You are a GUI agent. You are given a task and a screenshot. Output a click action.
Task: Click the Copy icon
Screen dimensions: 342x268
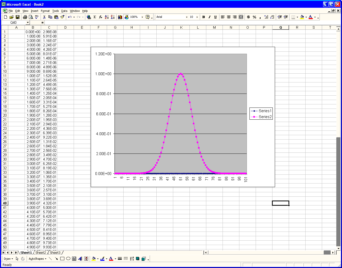tap(50, 17)
